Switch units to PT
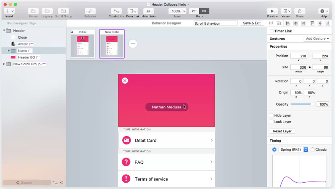Image resolution: width=335 pixels, height=189 pixels. 194,11
